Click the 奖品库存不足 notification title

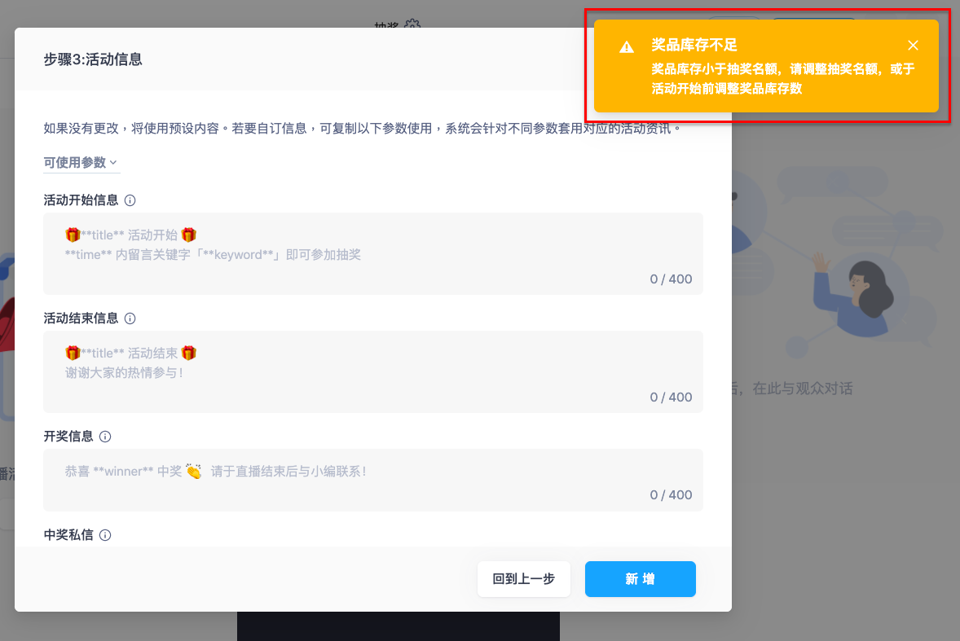pos(694,45)
